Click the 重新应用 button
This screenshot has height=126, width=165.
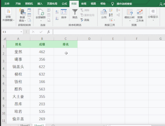[87, 15]
